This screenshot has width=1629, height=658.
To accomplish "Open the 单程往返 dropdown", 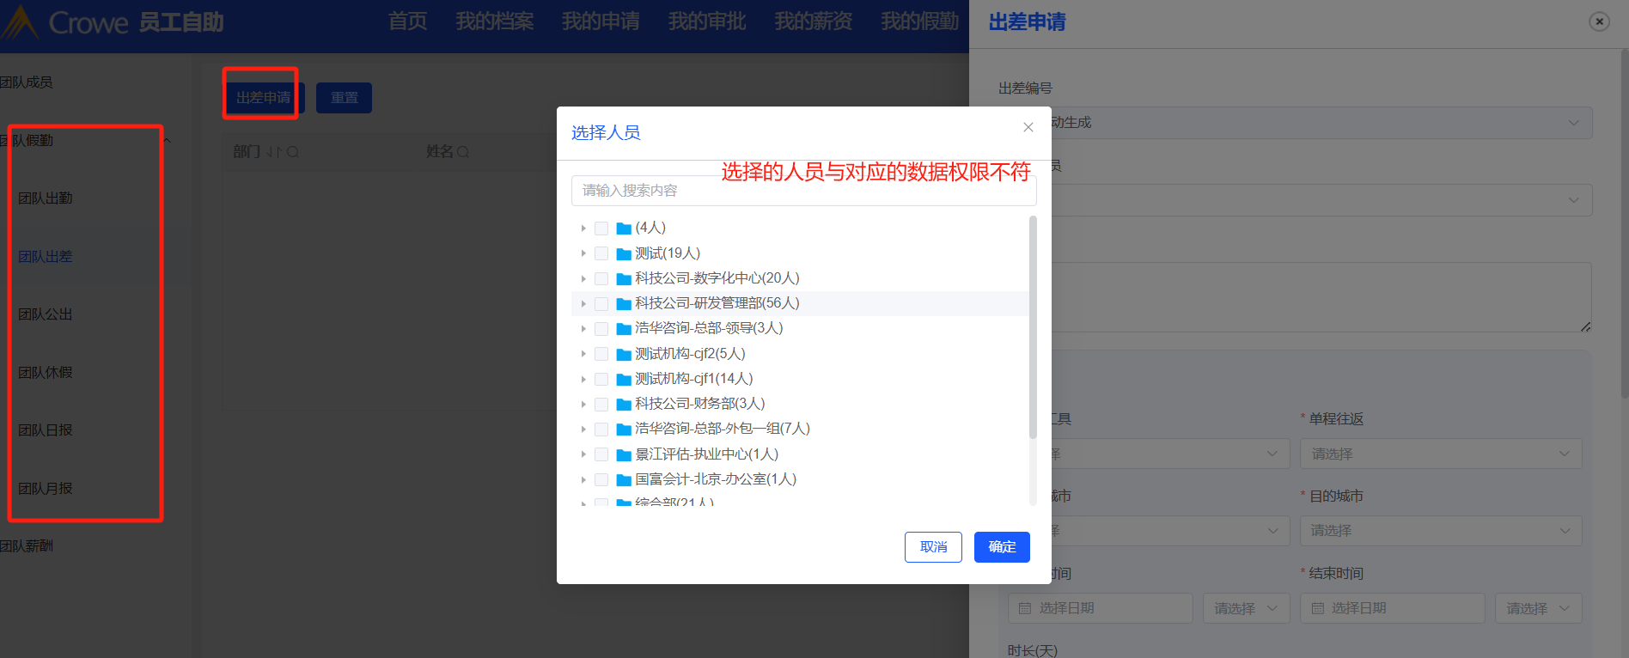I will (x=1441, y=454).
